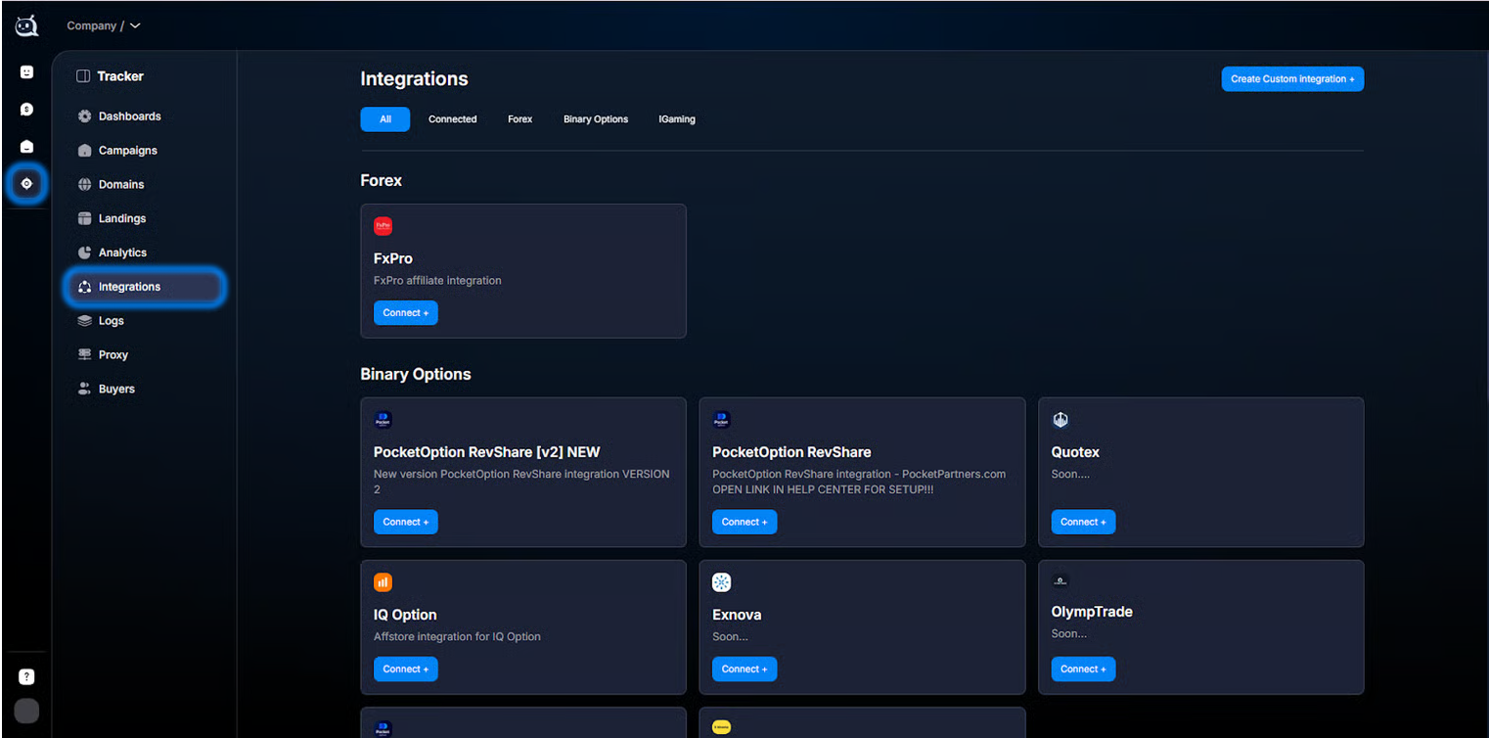
Task: Click the orange IQ Option logo icon
Action: (384, 582)
